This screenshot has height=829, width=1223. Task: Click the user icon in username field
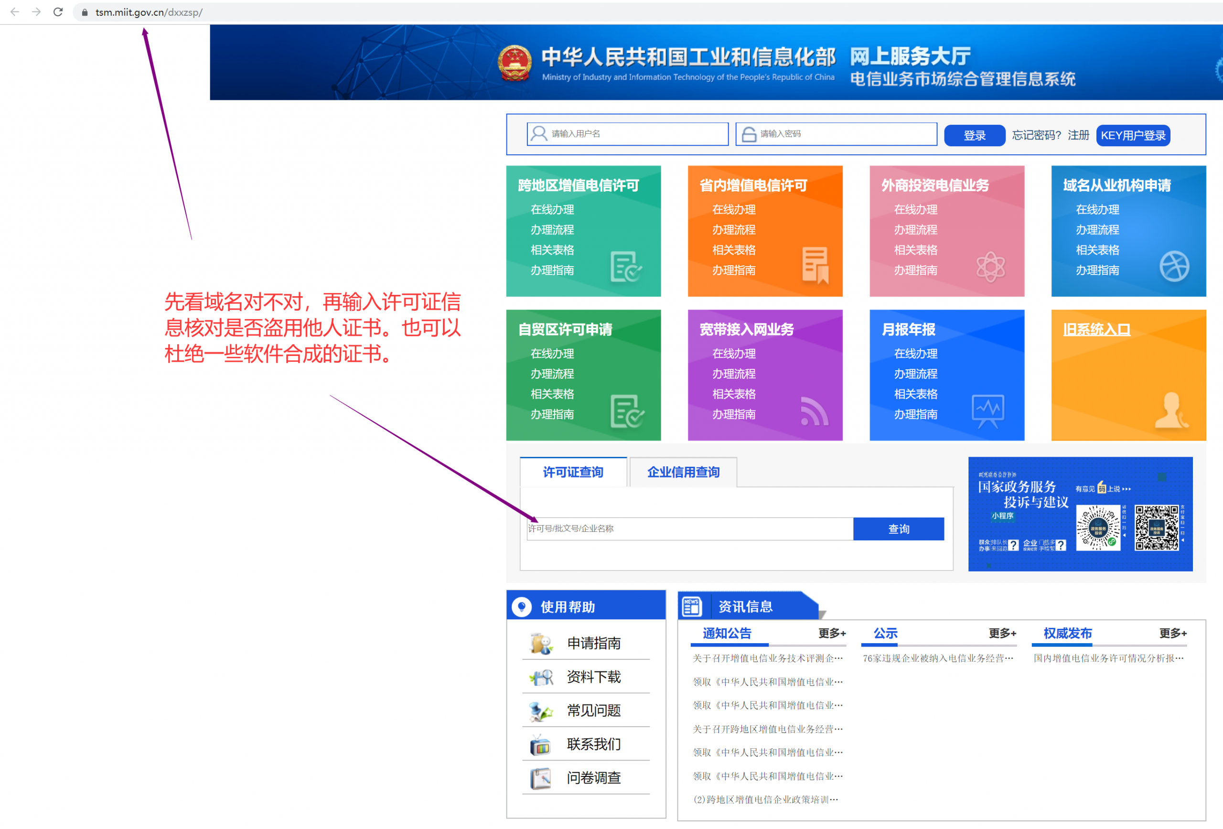(x=539, y=134)
